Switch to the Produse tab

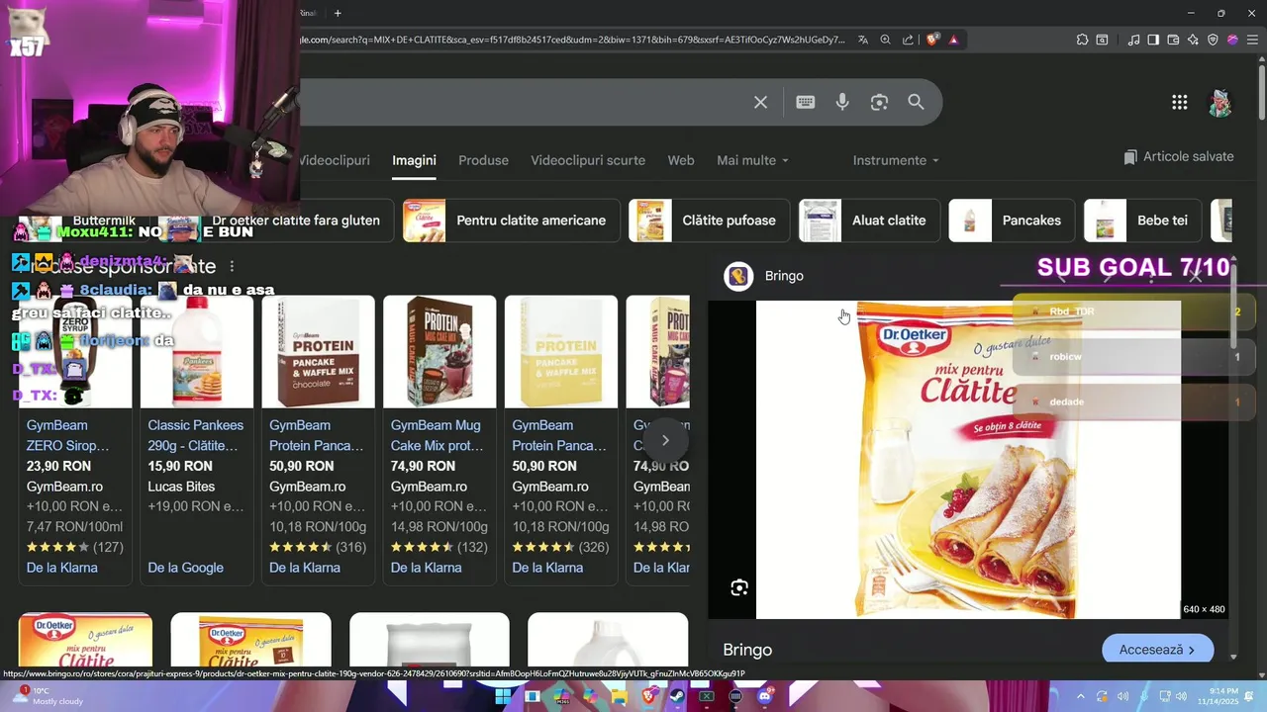pos(483,160)
